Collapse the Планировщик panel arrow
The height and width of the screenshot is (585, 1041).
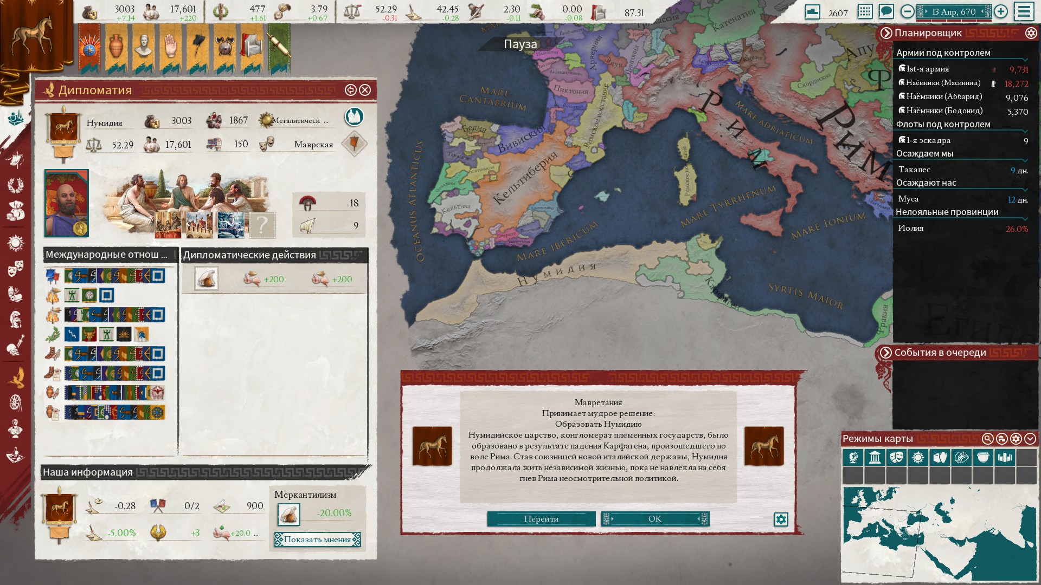coord(886,33)
